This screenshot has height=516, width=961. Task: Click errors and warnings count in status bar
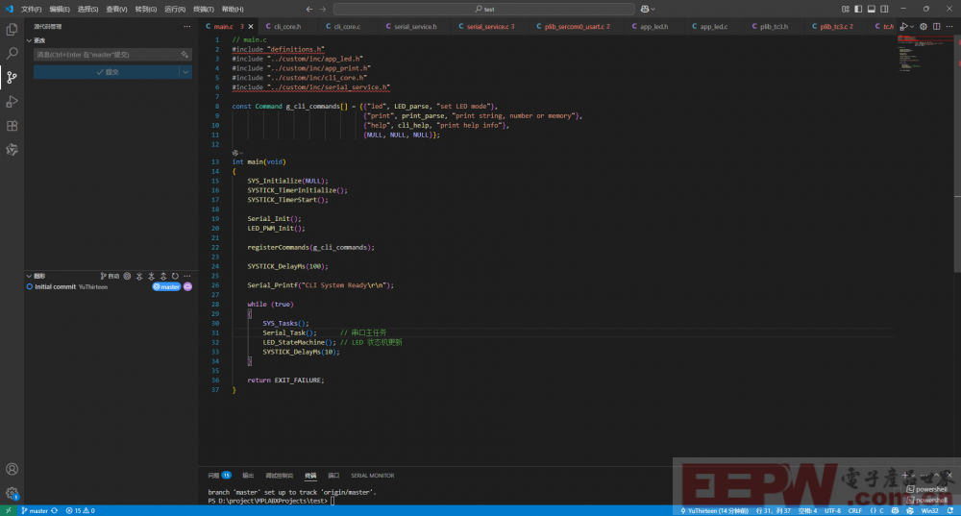(x=81, y=510)
